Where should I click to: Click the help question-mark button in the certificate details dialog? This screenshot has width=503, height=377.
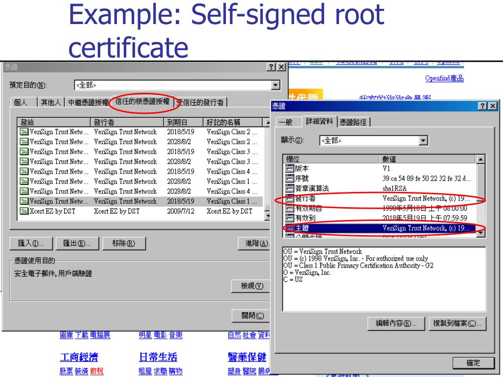(x=482, y=106)
